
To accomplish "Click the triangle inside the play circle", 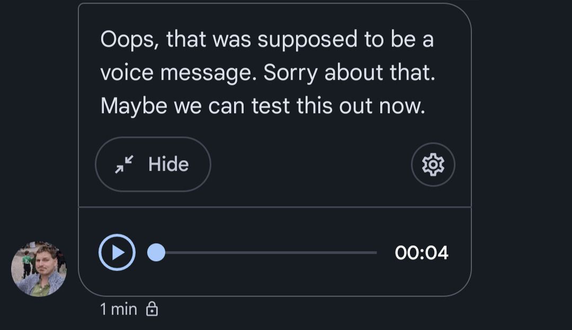I will tap(119, 253).
